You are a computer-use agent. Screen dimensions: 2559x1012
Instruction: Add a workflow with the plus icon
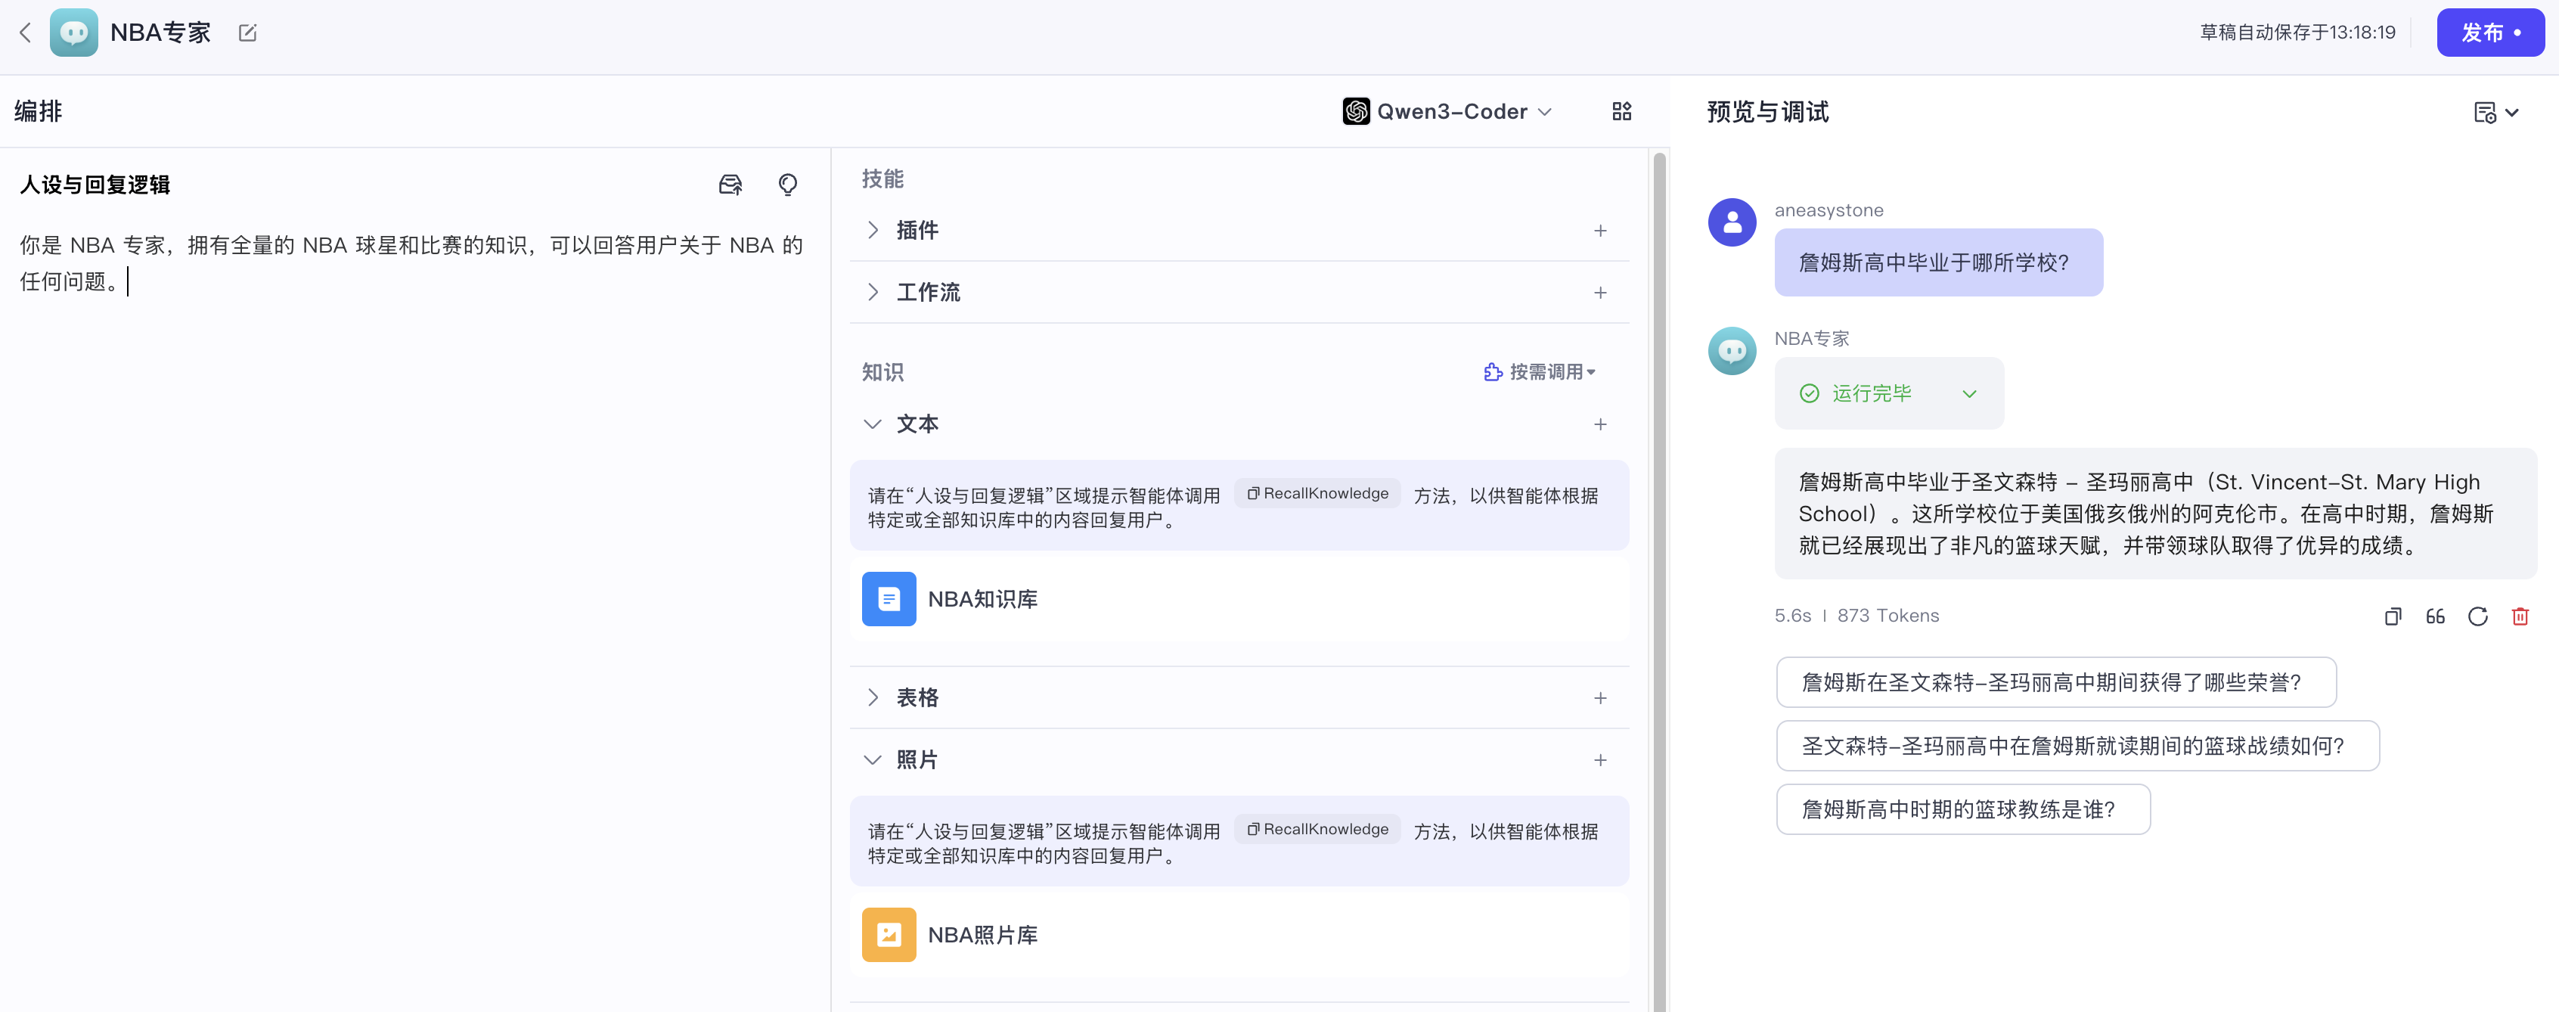(1600, 293)
